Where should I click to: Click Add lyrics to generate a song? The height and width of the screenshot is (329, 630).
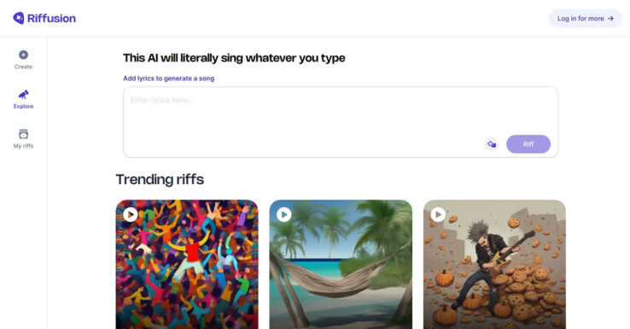(169, 78)
